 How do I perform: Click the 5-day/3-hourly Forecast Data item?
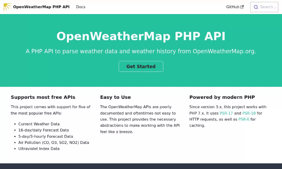click(46, 136)
